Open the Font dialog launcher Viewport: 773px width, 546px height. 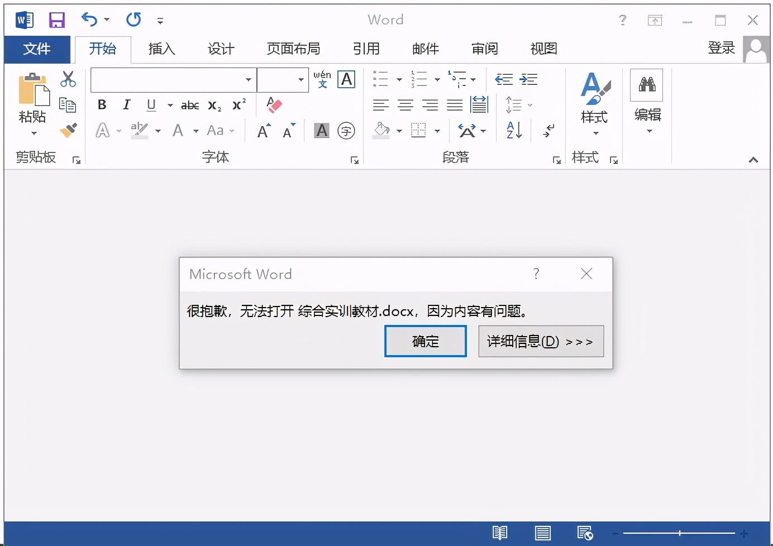(355, 160)
